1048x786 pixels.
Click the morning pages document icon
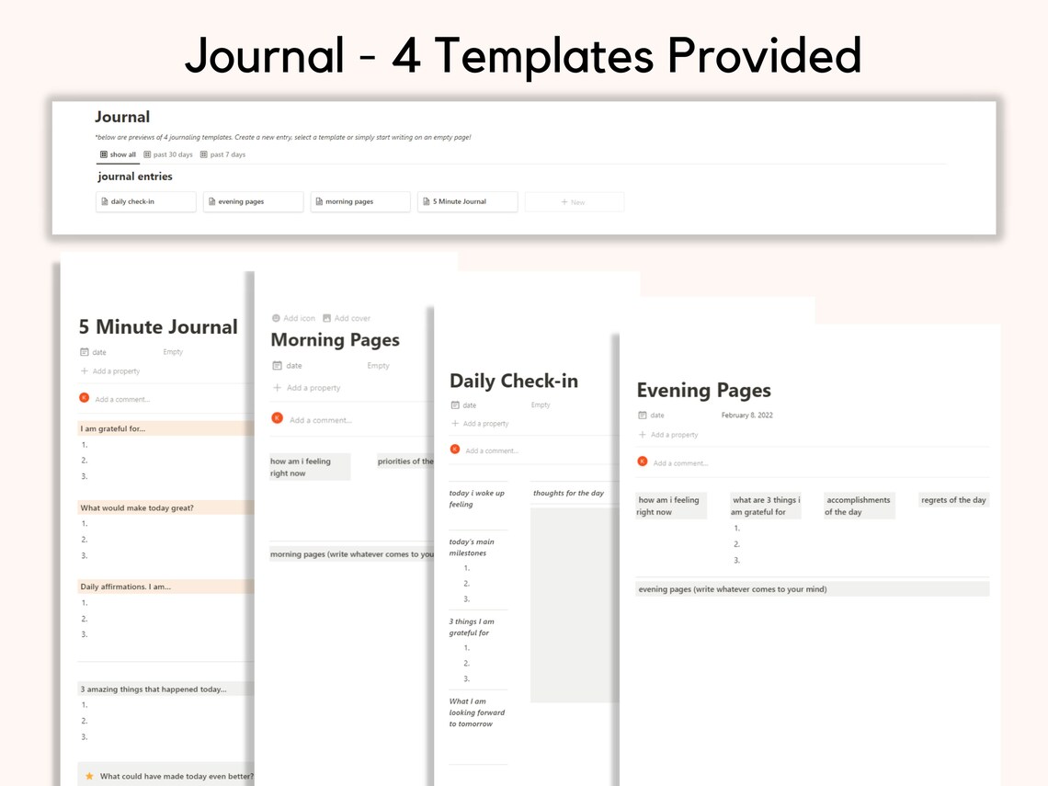[x=320, y=201]
